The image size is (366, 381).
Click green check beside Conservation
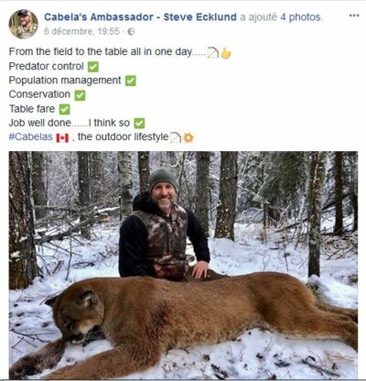(x=80, y=95)
